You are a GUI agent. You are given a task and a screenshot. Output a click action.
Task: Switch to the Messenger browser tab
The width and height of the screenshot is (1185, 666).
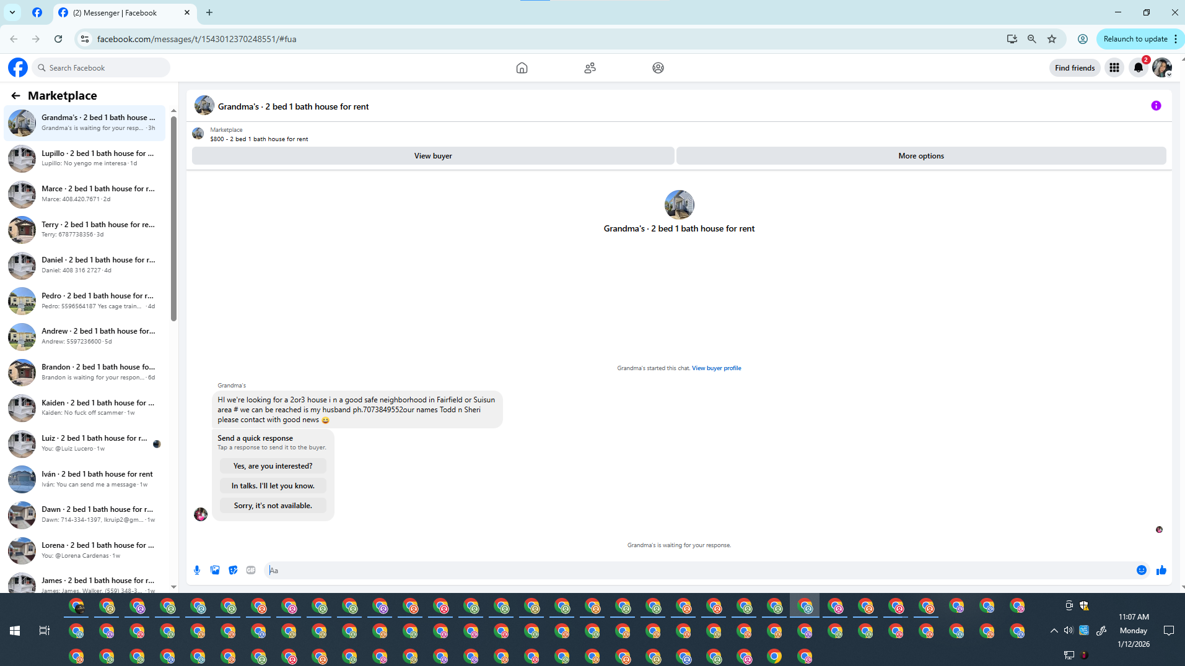pos(125,12)
